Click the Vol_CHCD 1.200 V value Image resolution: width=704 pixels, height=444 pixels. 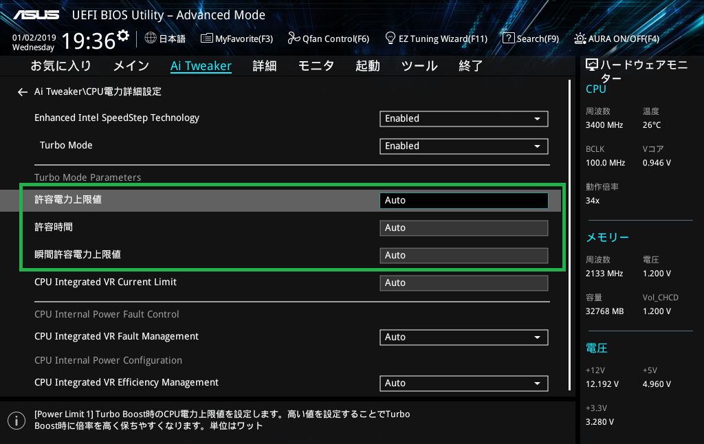[657, 311]
